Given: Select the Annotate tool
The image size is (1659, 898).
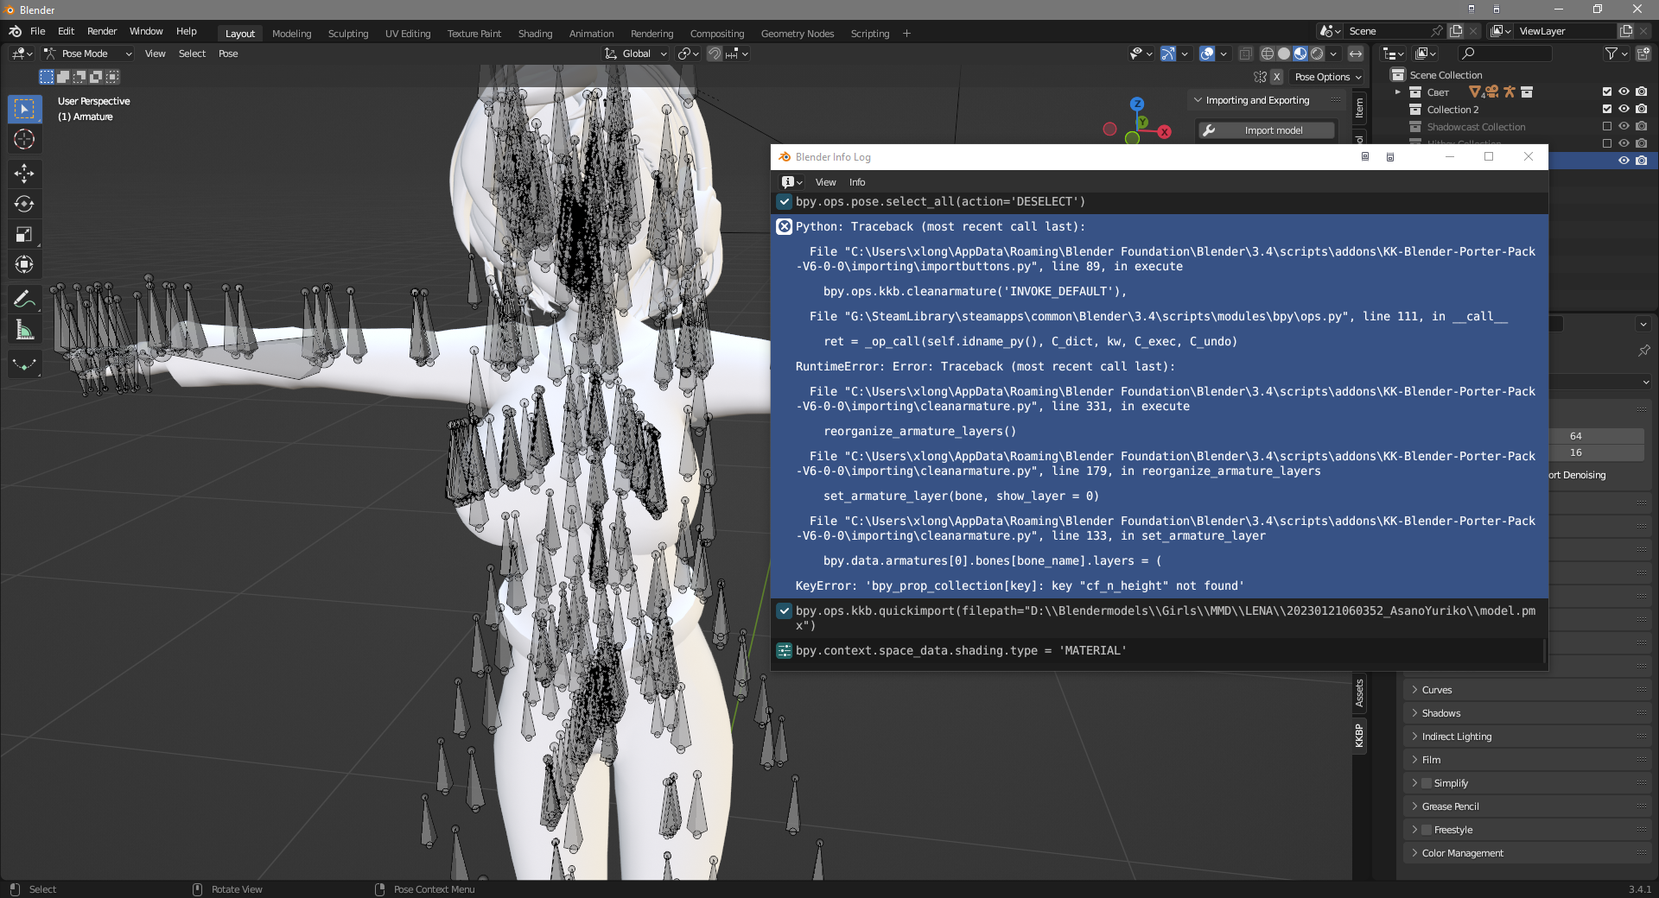Looking at the screenshot, I should tap(24, 299).
